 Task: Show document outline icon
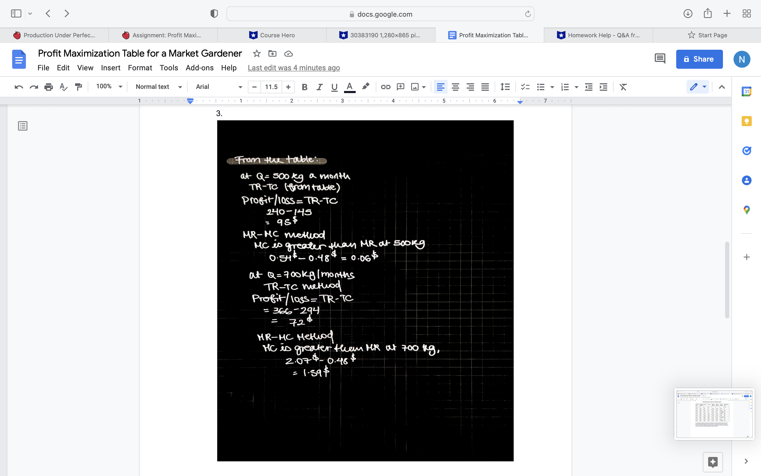23,126
